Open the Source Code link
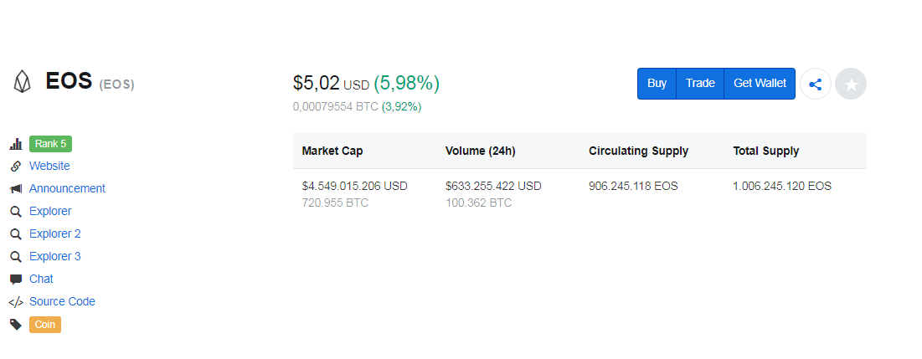This screenshot has width=922, height=359. [62, 302]
